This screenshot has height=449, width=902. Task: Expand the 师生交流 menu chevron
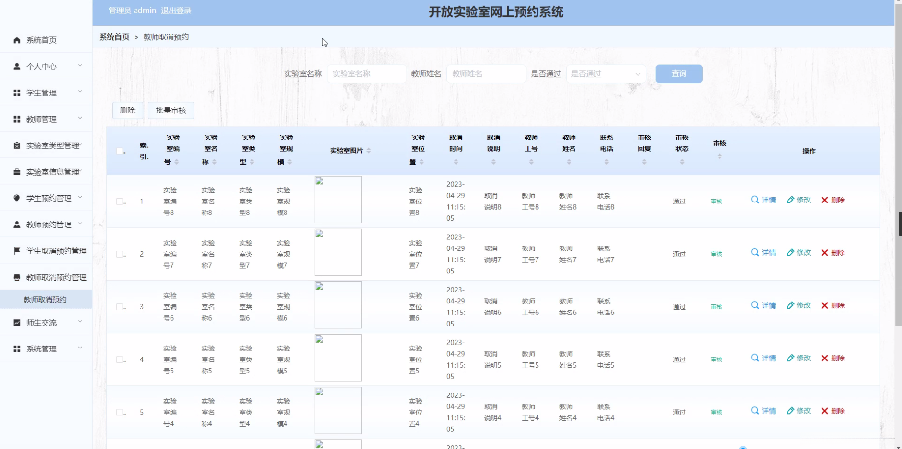[x=80, y=322]
